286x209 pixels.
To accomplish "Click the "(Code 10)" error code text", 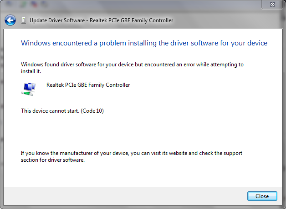I will click(92, 111).
